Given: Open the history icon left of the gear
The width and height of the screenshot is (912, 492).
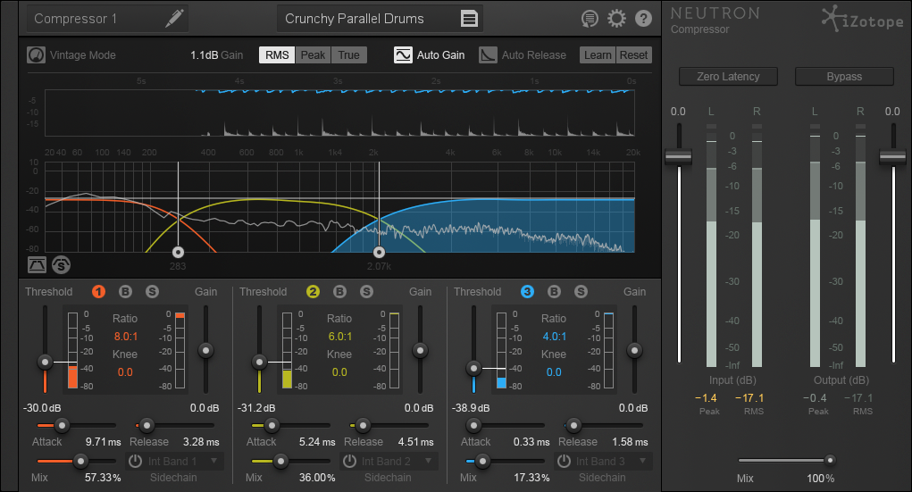Looking at the screenshot, I should click(590, 19).
